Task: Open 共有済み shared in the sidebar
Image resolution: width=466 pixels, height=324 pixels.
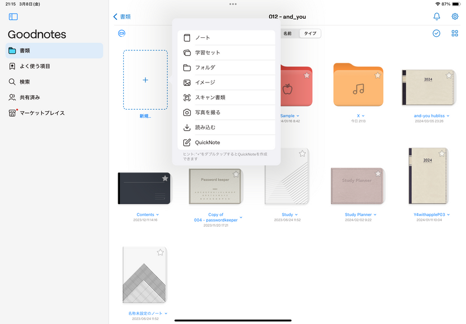Action: 54,97
